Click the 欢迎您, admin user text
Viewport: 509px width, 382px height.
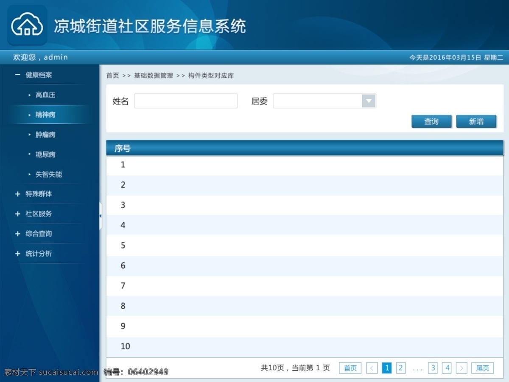[41, 57]
